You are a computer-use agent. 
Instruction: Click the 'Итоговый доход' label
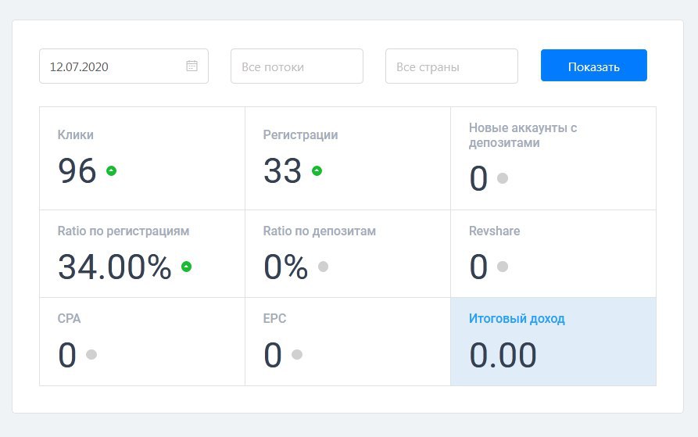pyautogui.click(x=517, y=319)
